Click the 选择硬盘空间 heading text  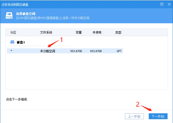coord(26,14)
